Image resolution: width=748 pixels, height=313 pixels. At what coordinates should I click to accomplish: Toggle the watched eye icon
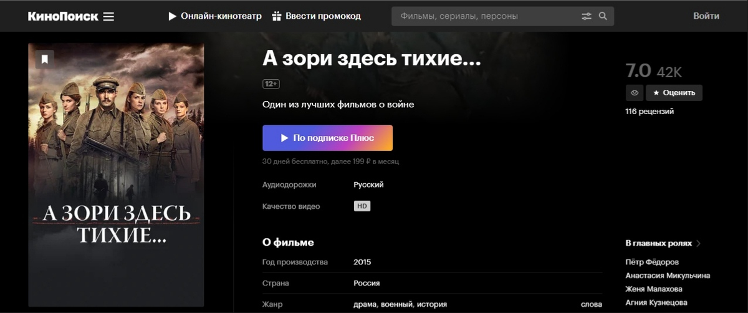tap(635, 93)
